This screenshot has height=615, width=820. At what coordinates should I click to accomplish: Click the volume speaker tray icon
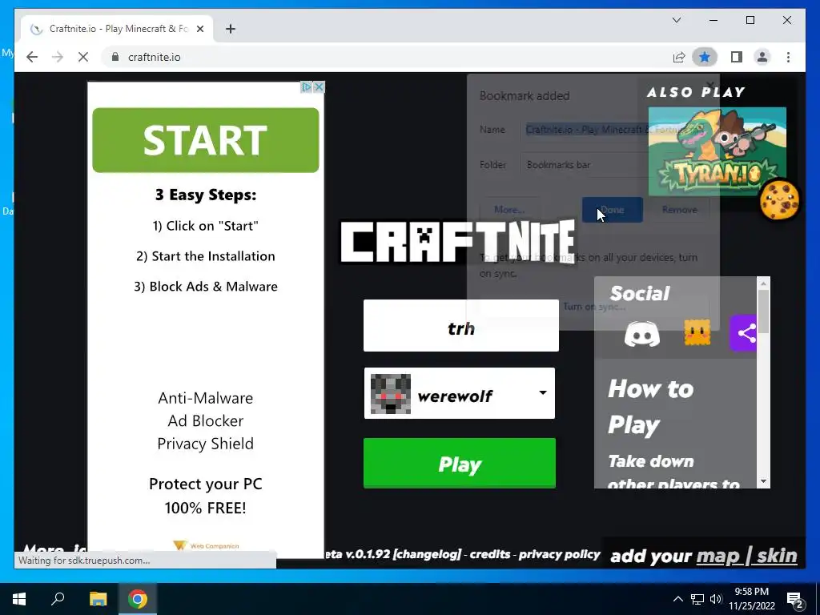716,599
